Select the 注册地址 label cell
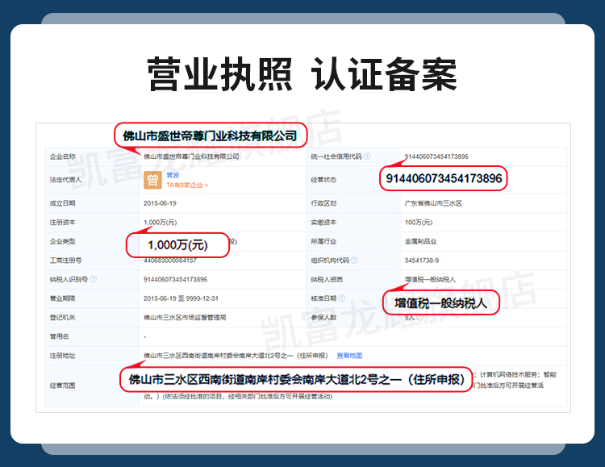Image resolution: width=605 pixels, height=467 pixels. coord(92,356)
